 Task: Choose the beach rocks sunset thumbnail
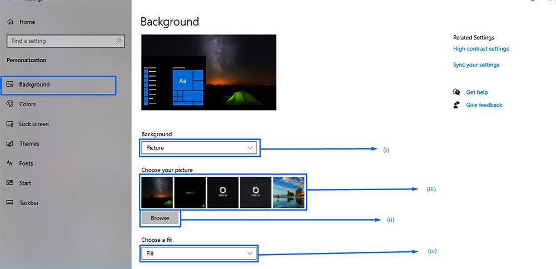289,192
